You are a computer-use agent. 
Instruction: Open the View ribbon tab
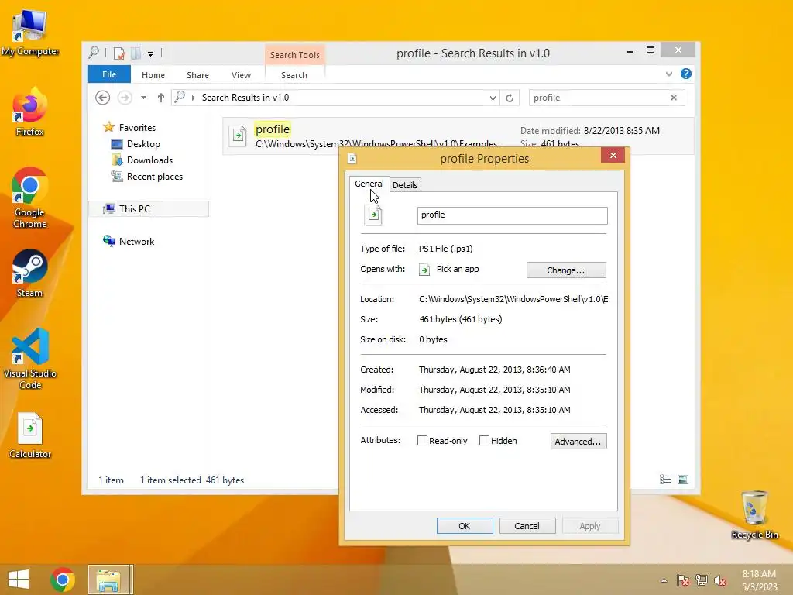(242, 75)
